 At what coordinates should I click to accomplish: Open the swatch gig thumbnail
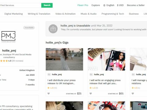[x=138, y=59]
